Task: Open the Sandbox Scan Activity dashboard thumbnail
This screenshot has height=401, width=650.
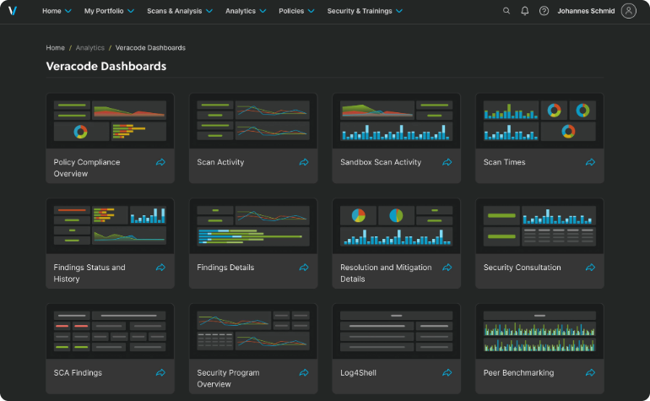Action: [x=396, y=121]
